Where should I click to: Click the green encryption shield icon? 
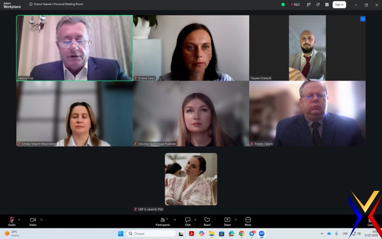point(283,4)
